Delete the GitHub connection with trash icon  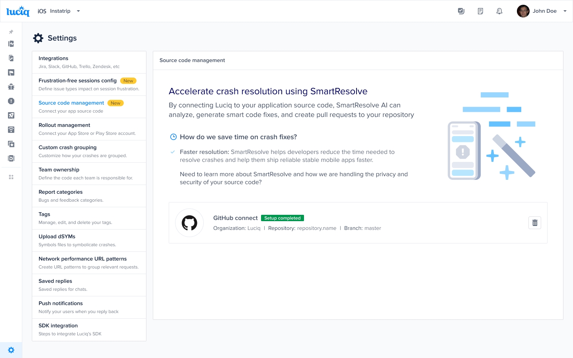pyautogui.click(x=535, y=223)
